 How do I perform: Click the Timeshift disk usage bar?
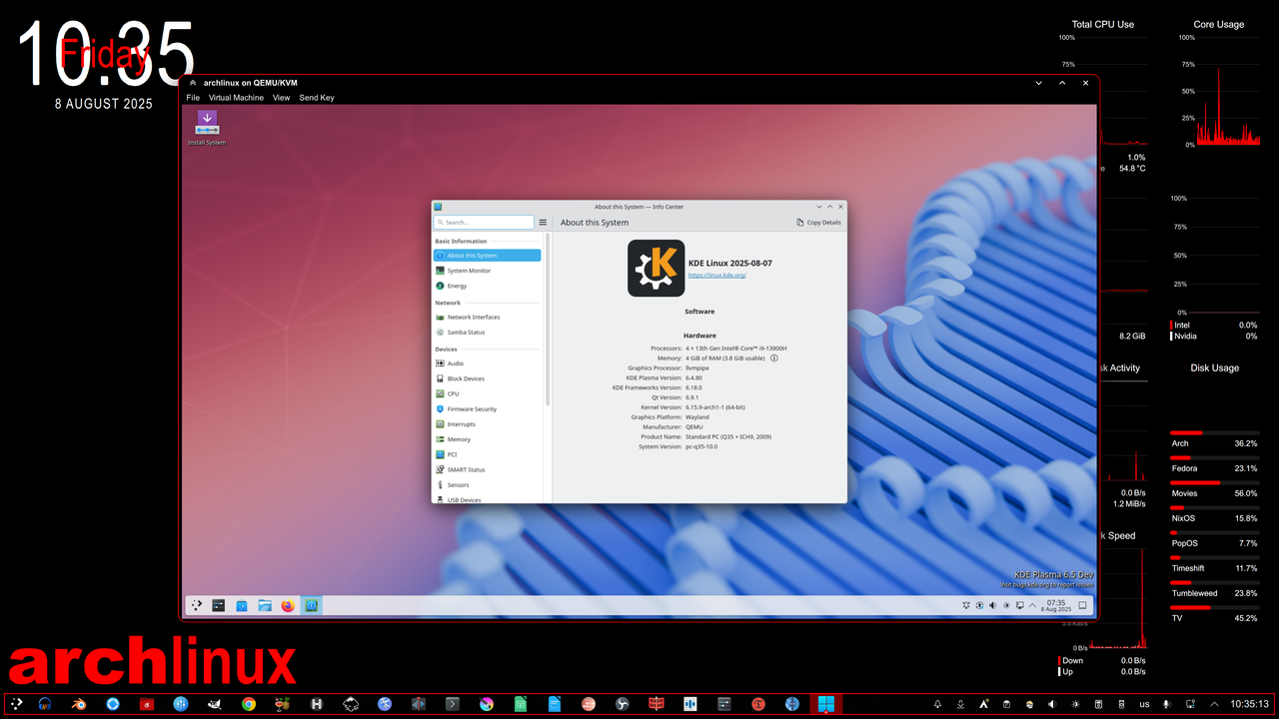pos(1214,558)
